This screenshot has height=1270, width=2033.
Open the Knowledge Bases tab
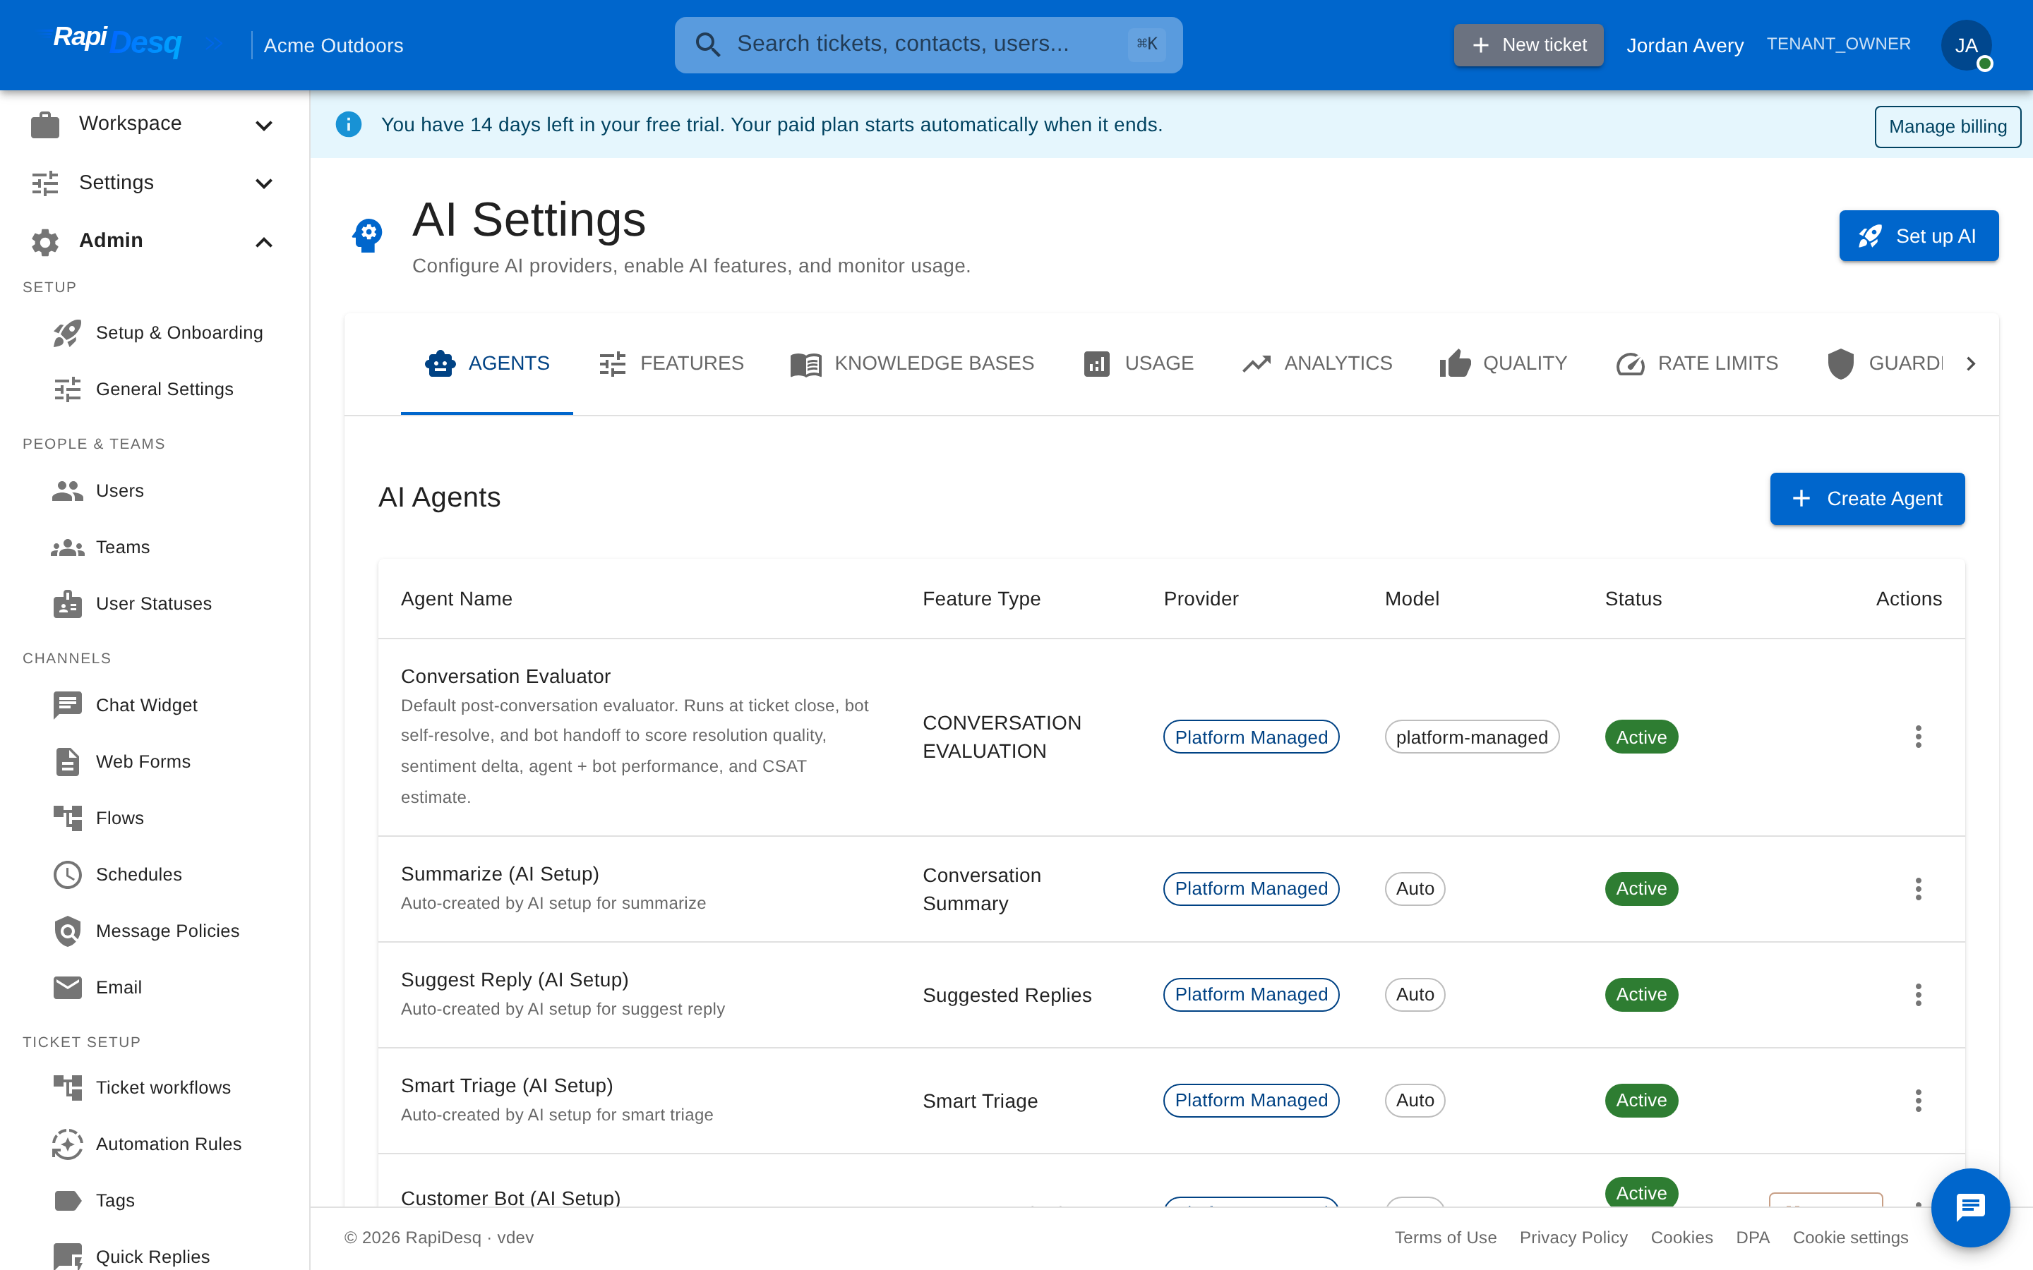(x=911, y=363)
